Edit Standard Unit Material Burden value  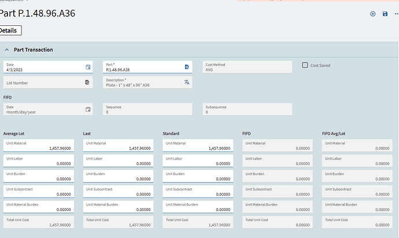pyautogui.click(x=198, y=207)
